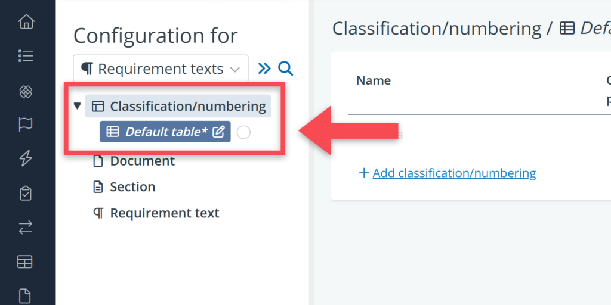Open the clipboard checklist sidebar icon
611x305 pixels.
[x=26, y=193]
